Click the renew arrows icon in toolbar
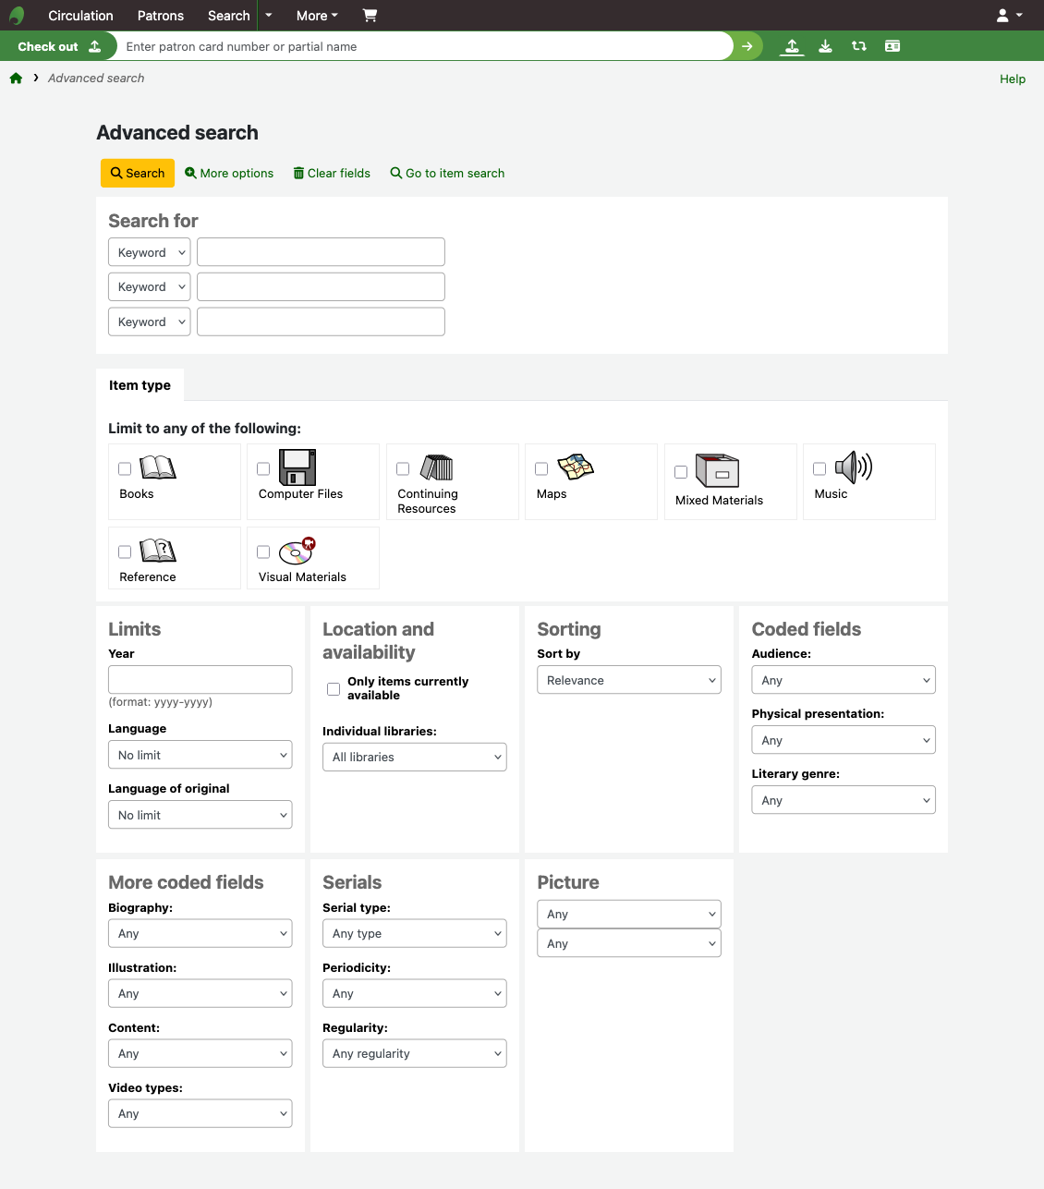The height and width of the screenshot is (1189, 1044). (x=858, y=46)
